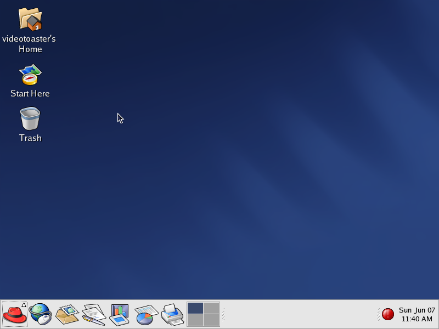Image resolution: width=439 pixels, height=329 pixels.
Task: Click the panel handle beside workspace switcher
Action: click(x=223, y=314)
